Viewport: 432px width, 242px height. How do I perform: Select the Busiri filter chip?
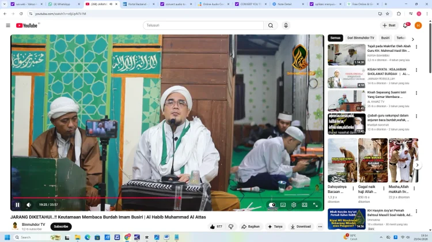pyautogui.click(x=385, y=38)
